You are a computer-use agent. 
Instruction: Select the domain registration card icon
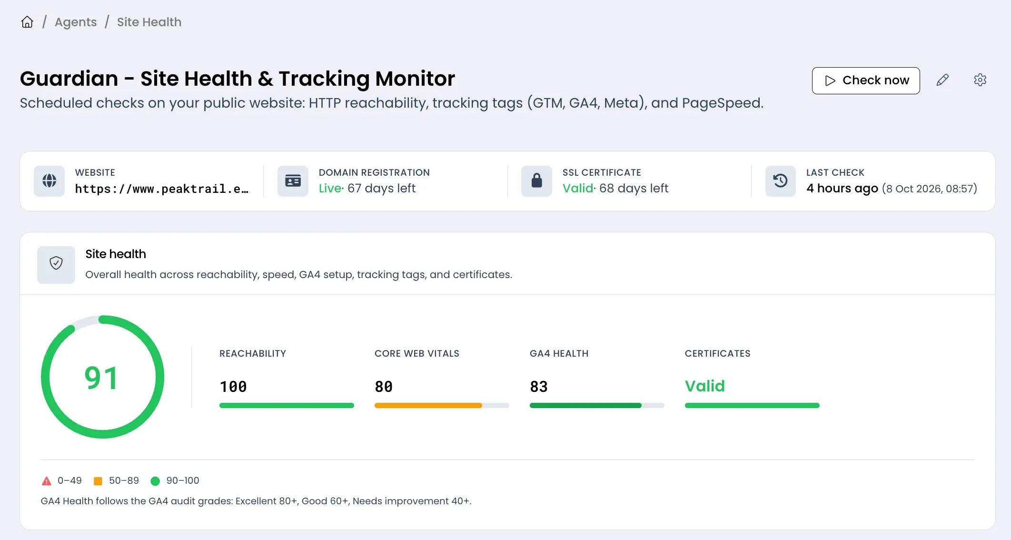(293, 181)
